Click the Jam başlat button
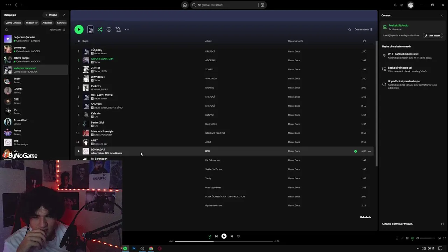The height and width of the screenshot is (252, 448). coord(433,36)
